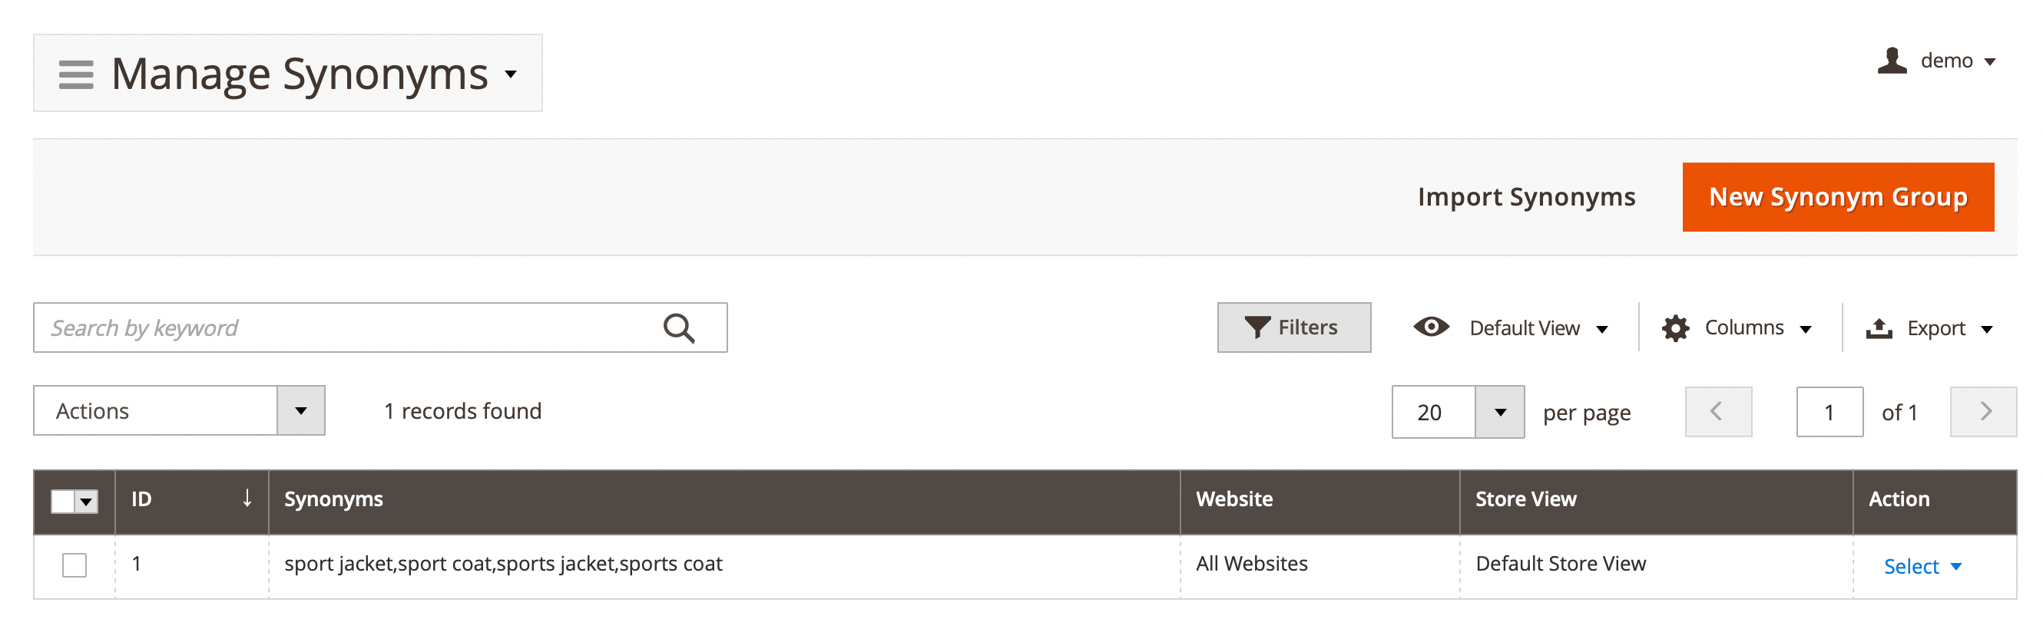The width and height of the screenshot is (2043, 632).
Task: Go to the next page arrow
Action: point(1983,412)
